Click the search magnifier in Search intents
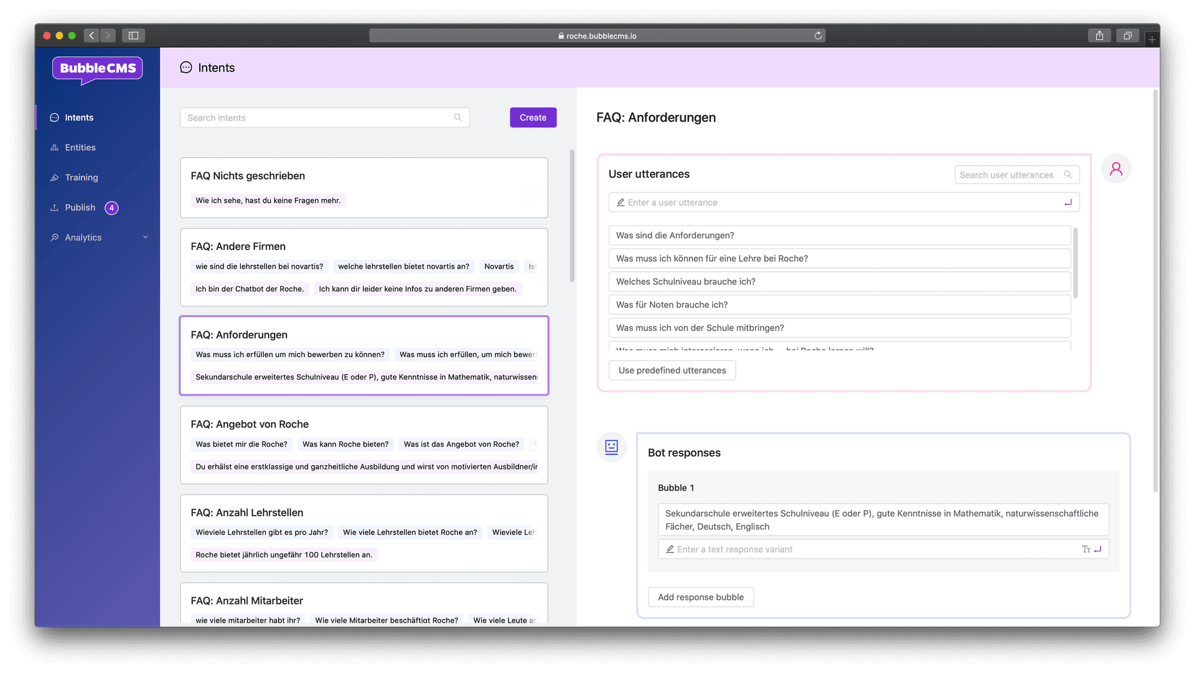1195x673 pixels. (457, 118)
